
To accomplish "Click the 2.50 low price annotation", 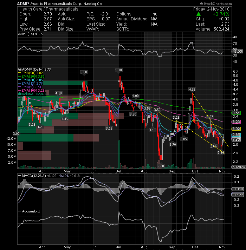I will tap(221, 153).
